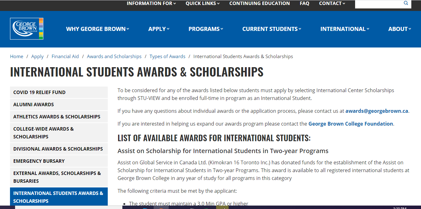Go to Types of Awards breadcrumb
This screenshot has height=209, width=421.
click(x=167, y=57)
